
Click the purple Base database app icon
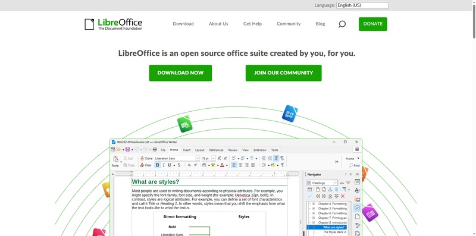(x=370, y=213)
